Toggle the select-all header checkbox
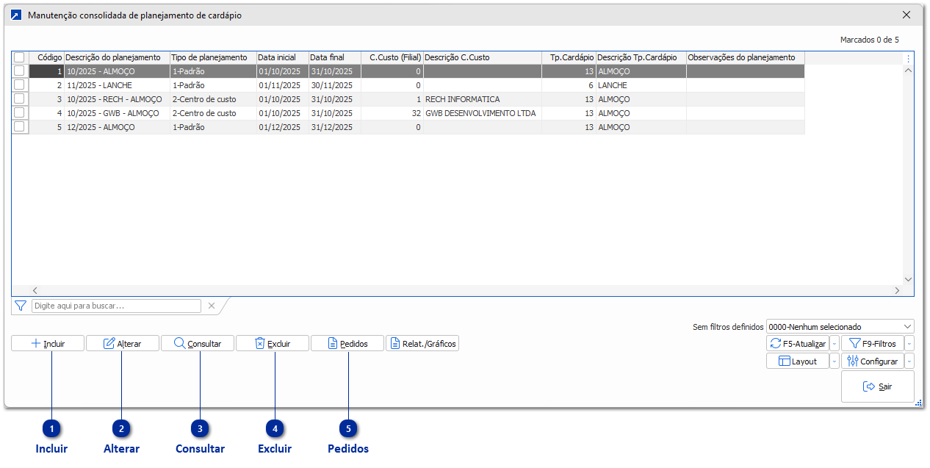The image size is (930, 468). click(19, 57)
